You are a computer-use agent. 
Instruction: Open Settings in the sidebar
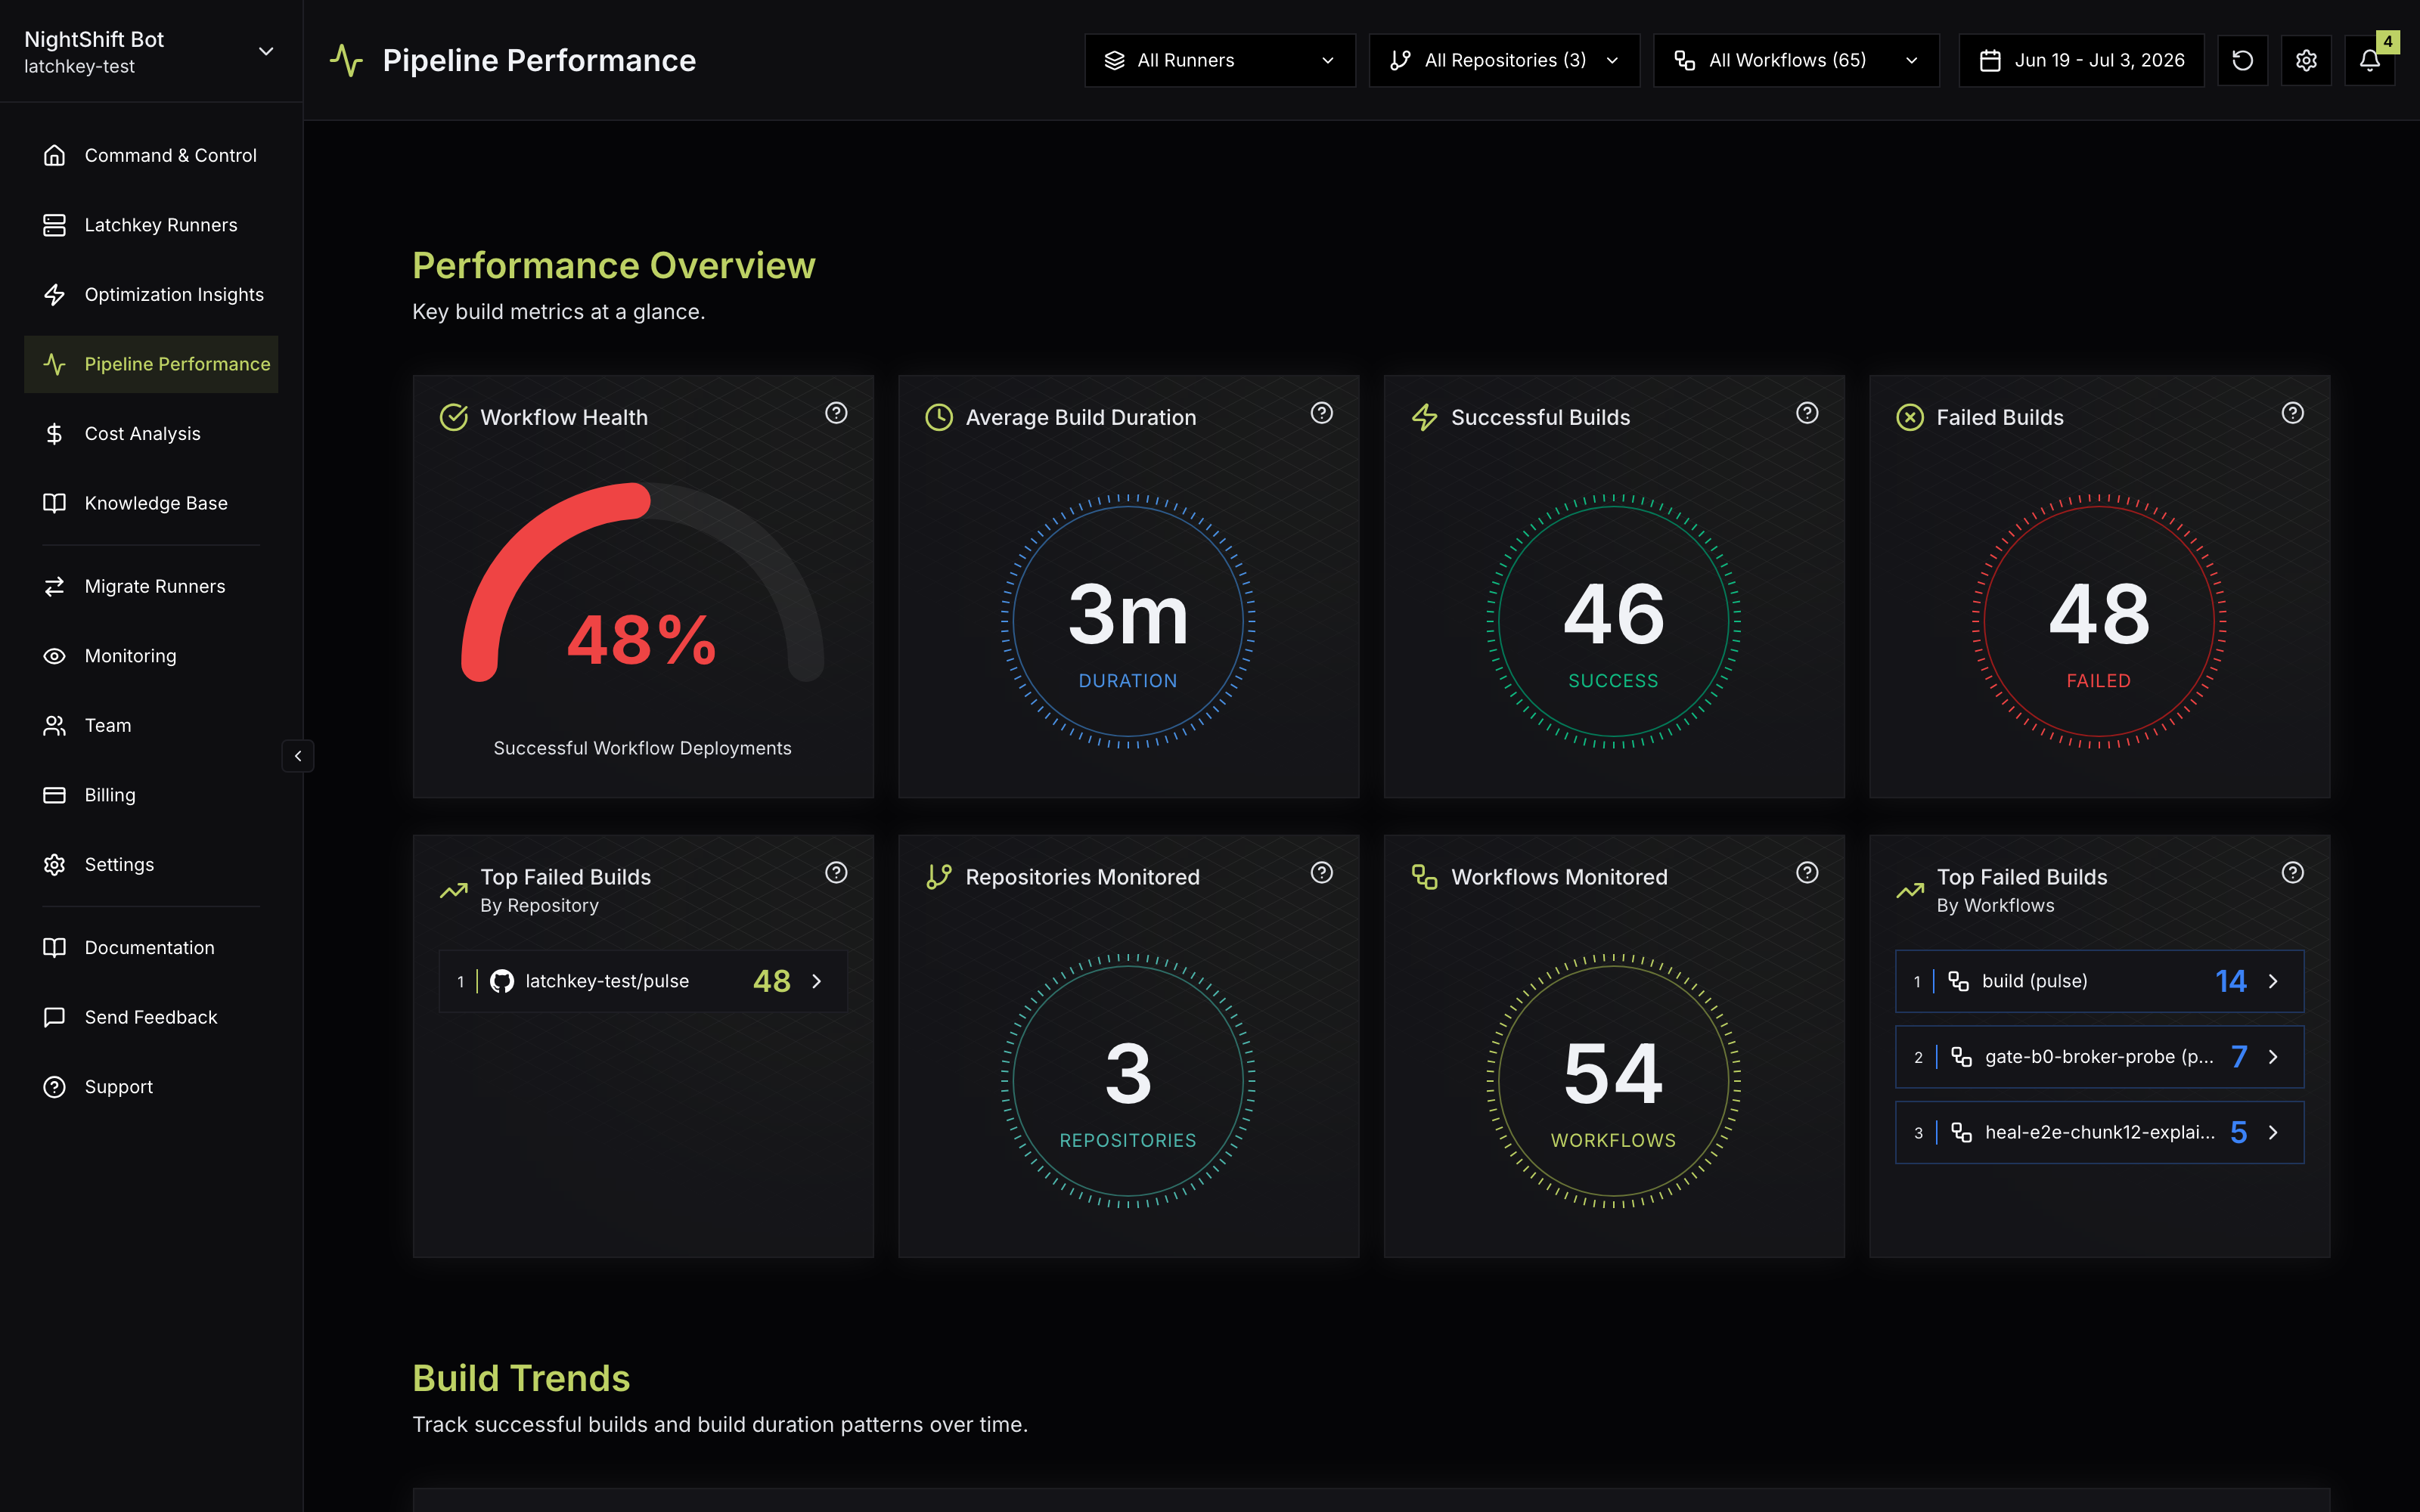[x=151, y=864]
